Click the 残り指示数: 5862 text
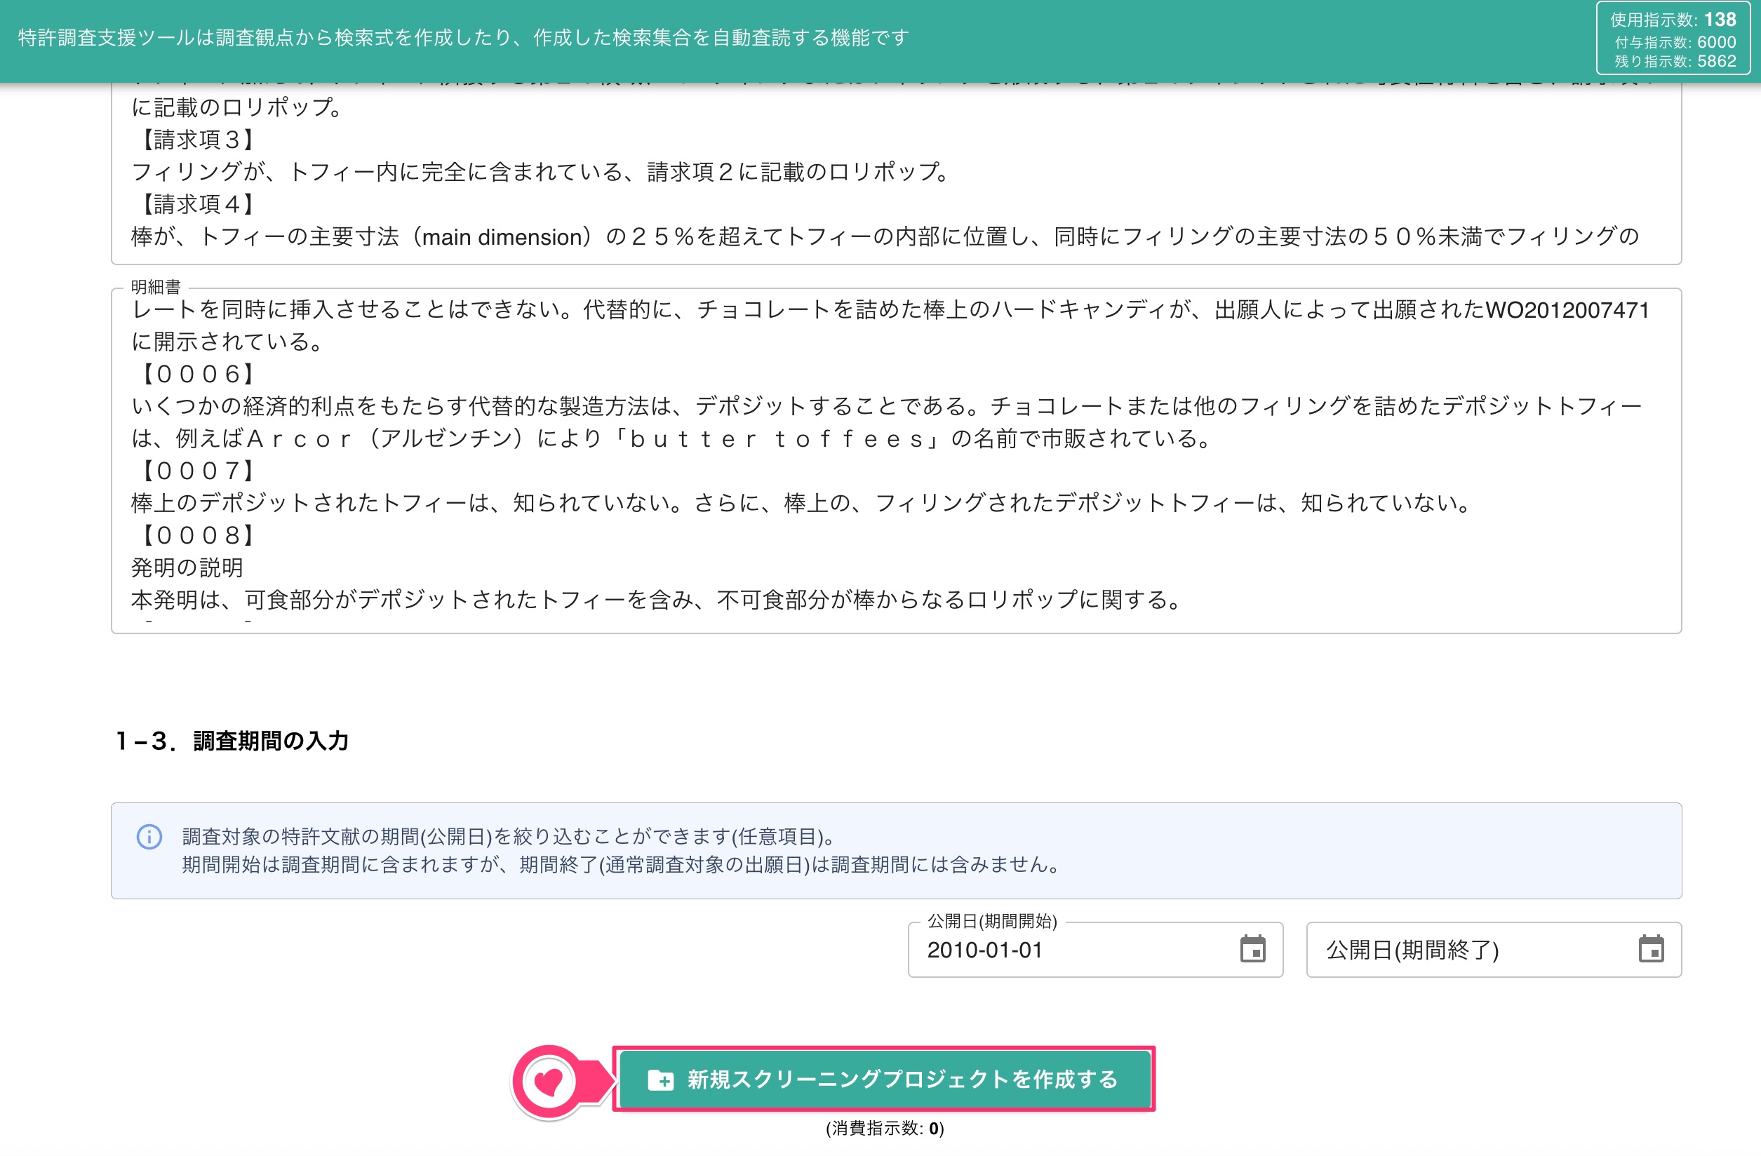This screenshot has height=1156, width=1761. 1675,62
